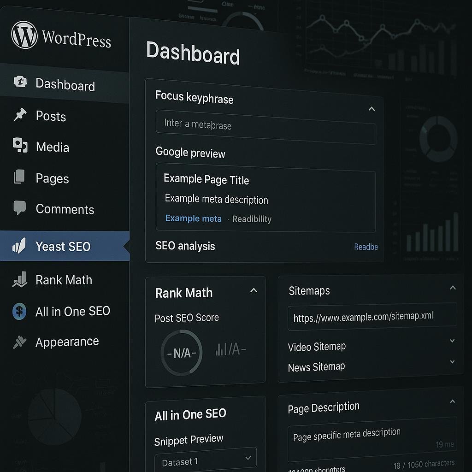Click the "Example meta description" text

click(x=216, y=199)
